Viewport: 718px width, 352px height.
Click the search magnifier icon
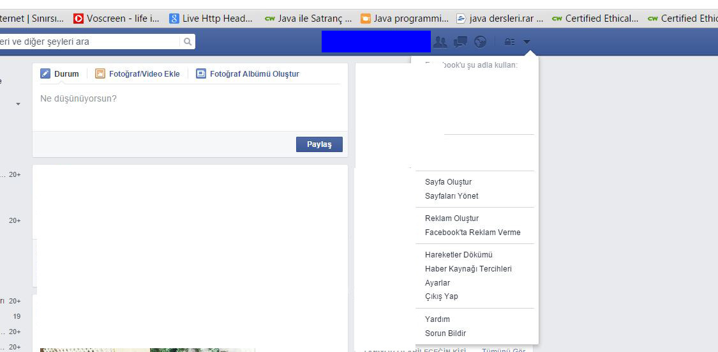click(x=187, y=42)
